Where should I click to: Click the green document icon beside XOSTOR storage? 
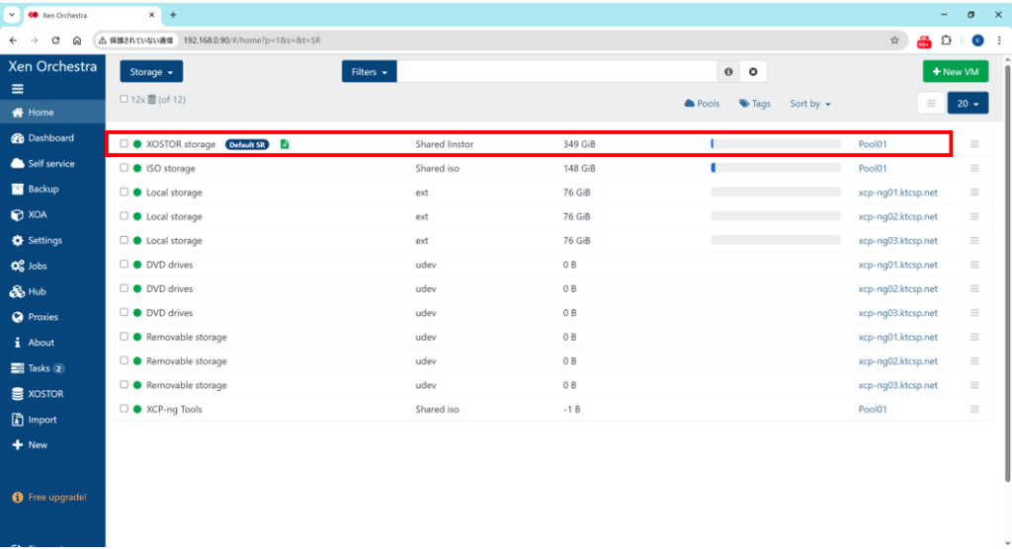point(285,144)
